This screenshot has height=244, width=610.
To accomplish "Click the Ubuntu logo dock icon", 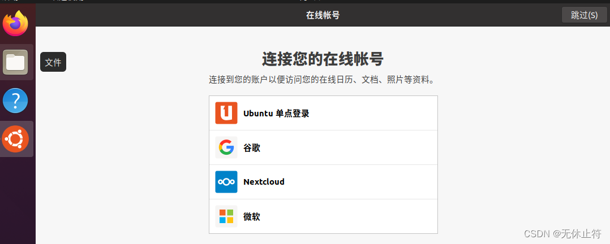I will [16, 139].
